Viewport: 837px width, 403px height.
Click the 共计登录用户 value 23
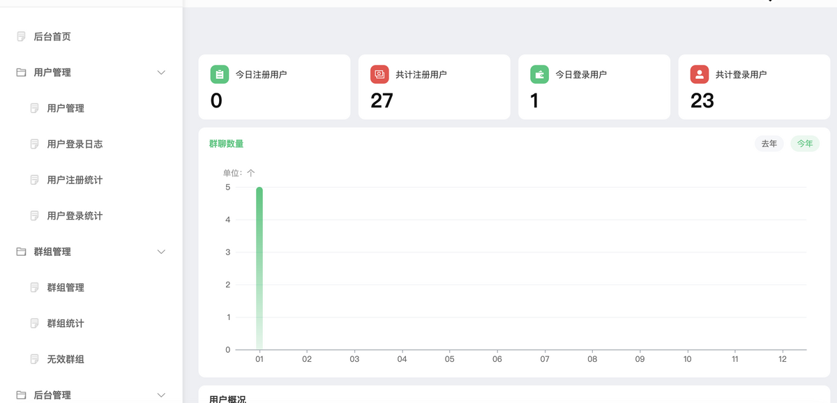click(x=702, y=101)
